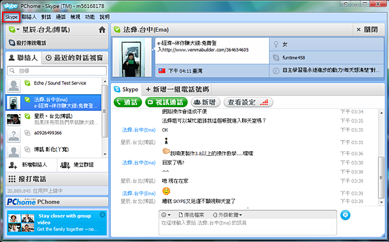Click the home icon in profile bar
Viewport: 389px width, 242px height.
102,30
